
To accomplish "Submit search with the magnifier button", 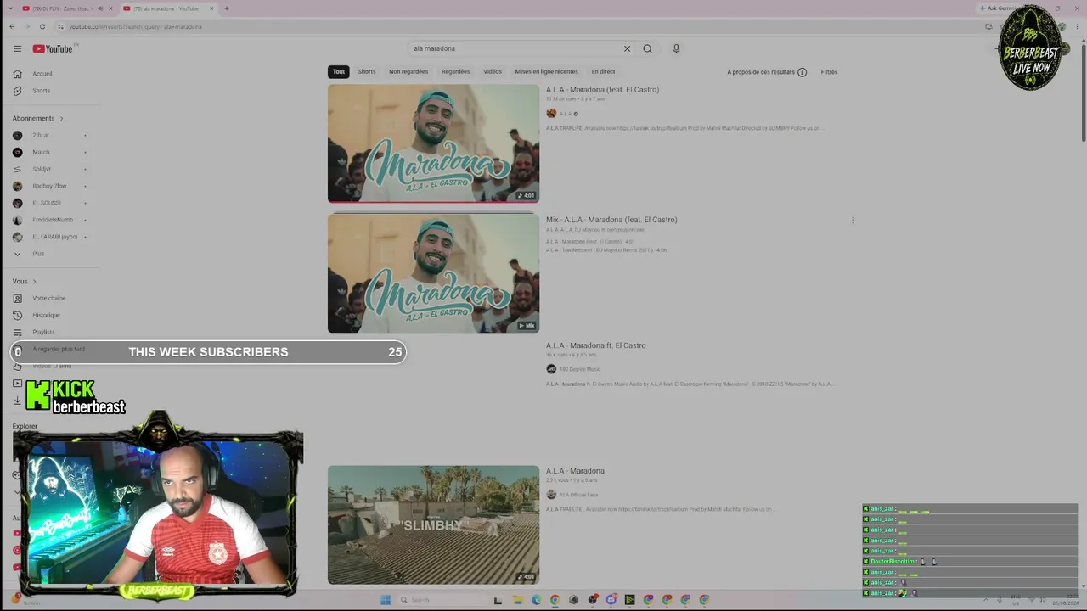I will pos(647,49).
